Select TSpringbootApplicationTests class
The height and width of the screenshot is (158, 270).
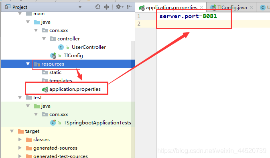(x=97, y=123)
